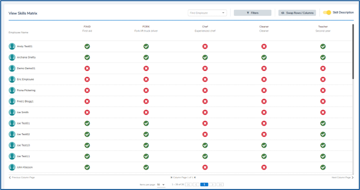The width and height of the screenshot is (360, 190).
Task: Click Joe Smith's avatar icon
Action: (x=12, y=112)
